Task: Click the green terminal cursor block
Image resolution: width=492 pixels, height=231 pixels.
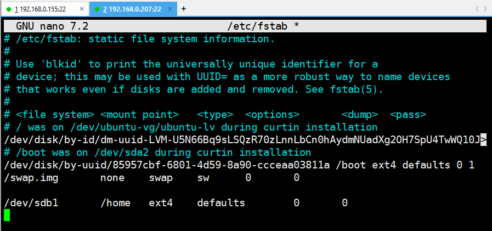Action: point(7,215)
